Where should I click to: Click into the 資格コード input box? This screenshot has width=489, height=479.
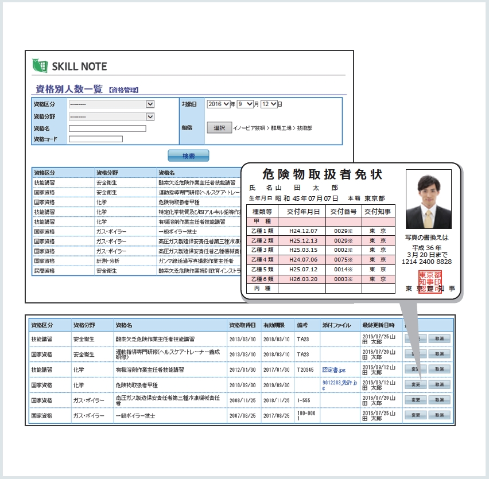pos(95,139)
